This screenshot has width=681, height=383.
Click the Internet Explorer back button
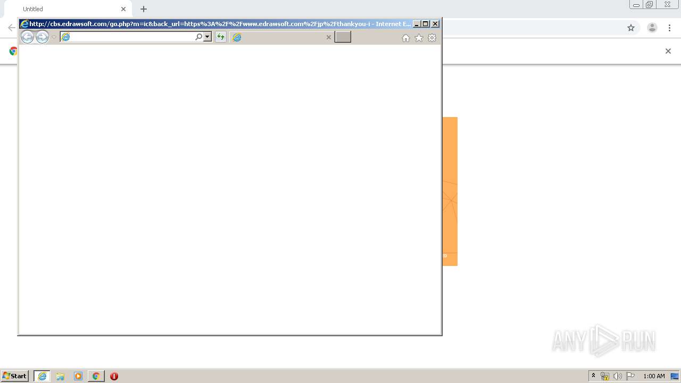(27, 37)
